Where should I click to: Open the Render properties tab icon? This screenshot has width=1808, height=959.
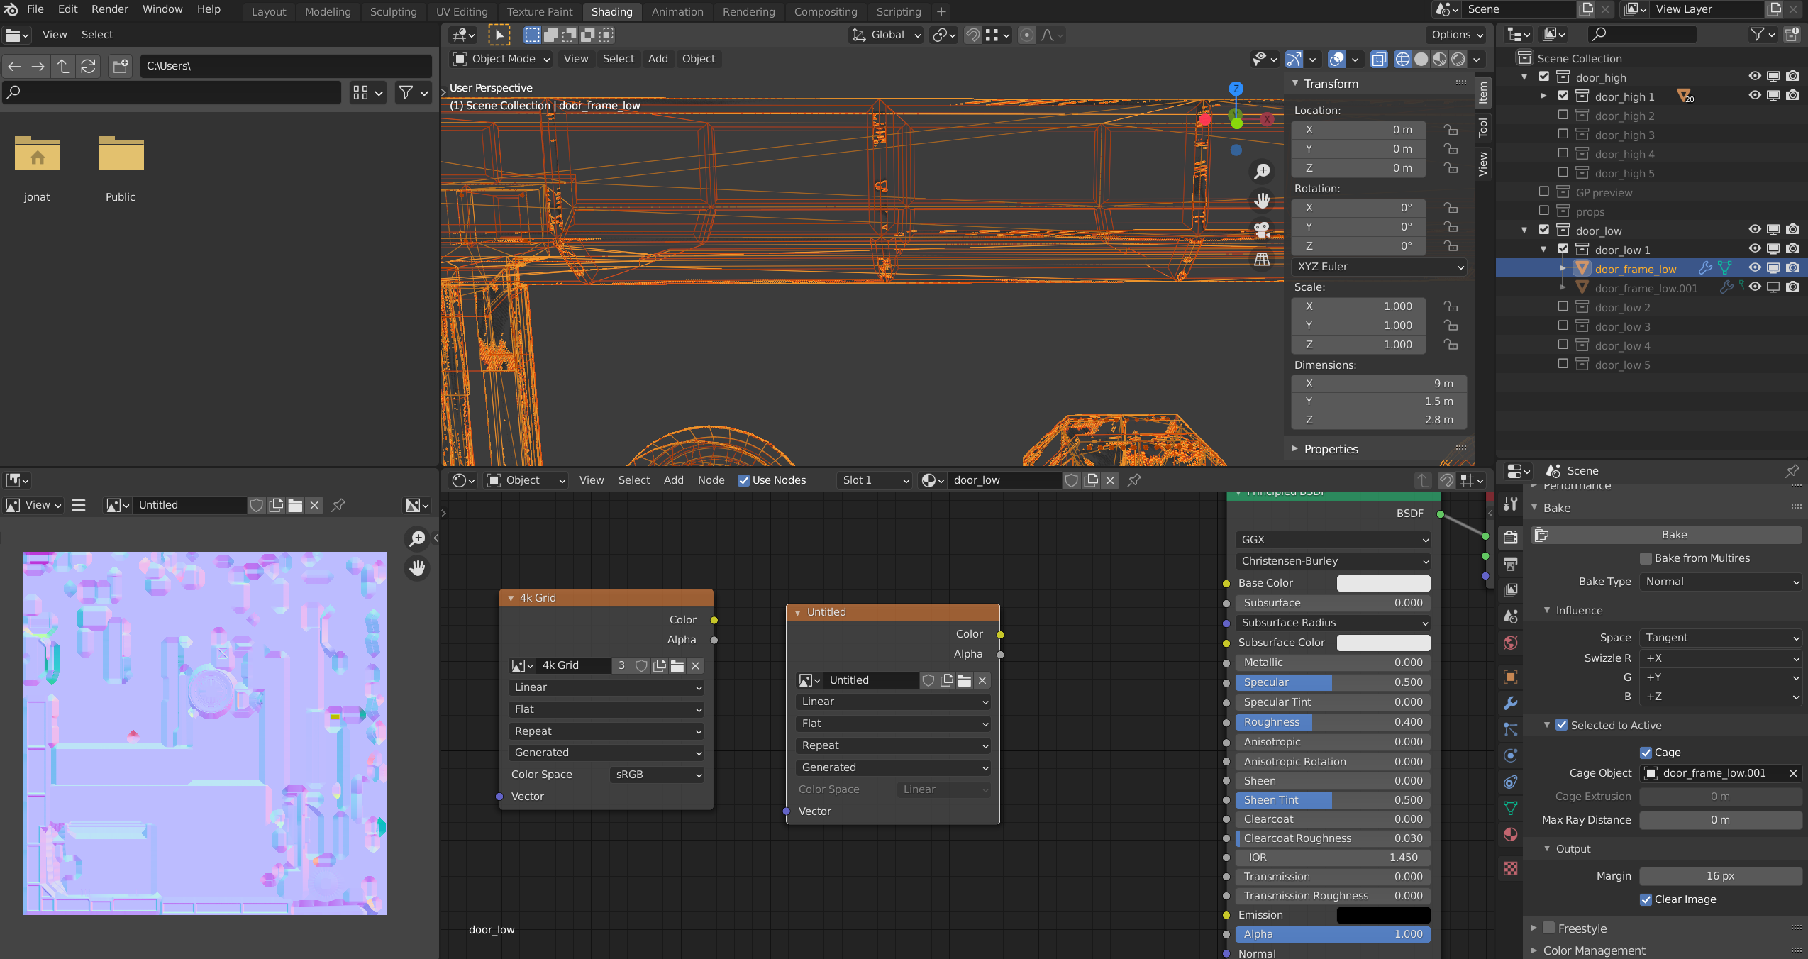(x=1511, y=537)
